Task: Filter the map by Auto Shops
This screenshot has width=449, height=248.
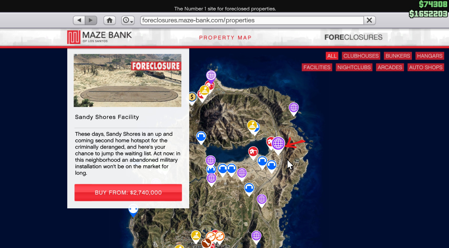Action: coord(426,67)
